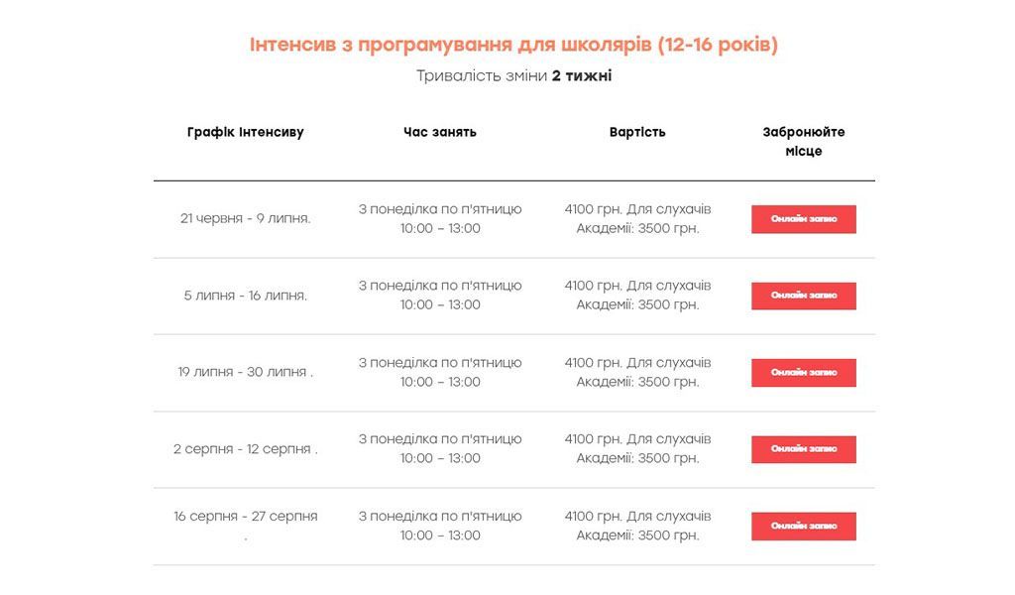Click the price text Академії: 3500 грн in last row
Screen dimensions: 1015x595
[x=638, y=535]
